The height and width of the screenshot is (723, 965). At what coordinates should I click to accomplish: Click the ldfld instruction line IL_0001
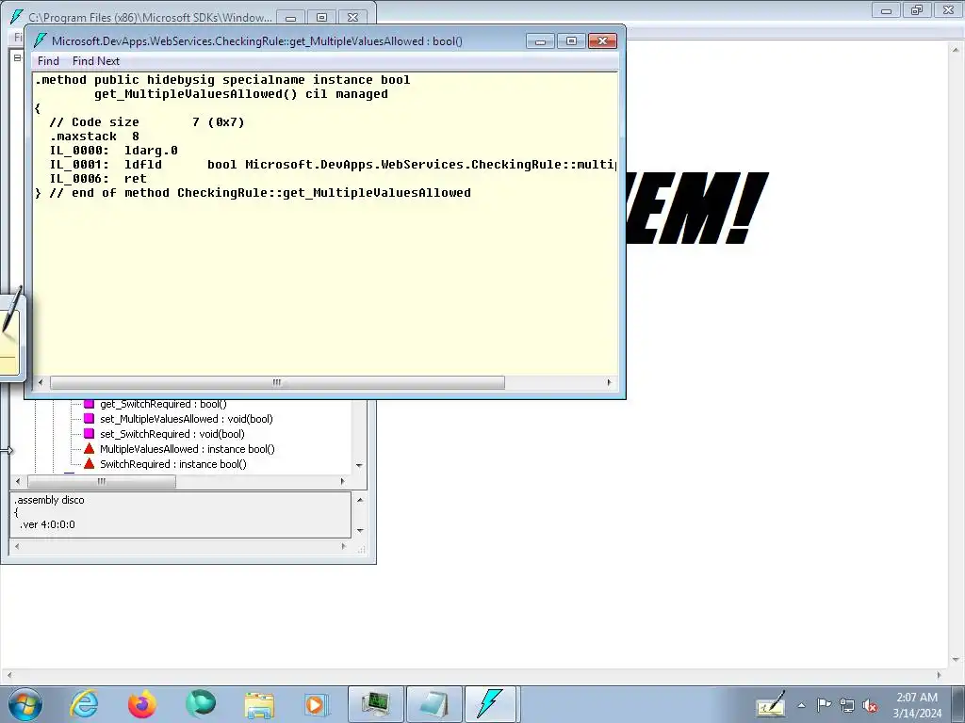[x=333, y=165]
